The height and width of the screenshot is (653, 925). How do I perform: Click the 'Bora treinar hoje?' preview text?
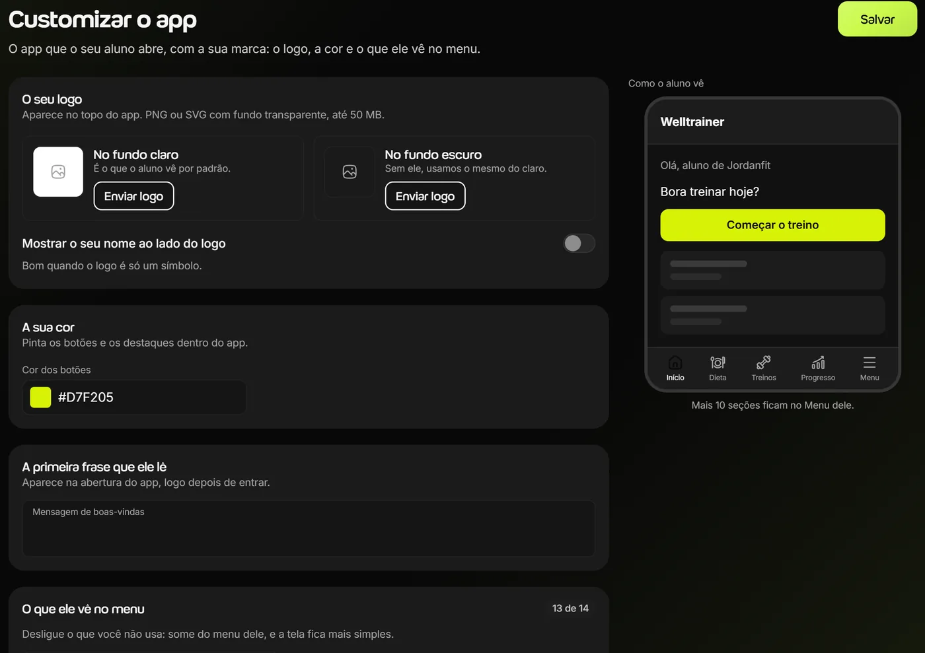coord(710,191)
